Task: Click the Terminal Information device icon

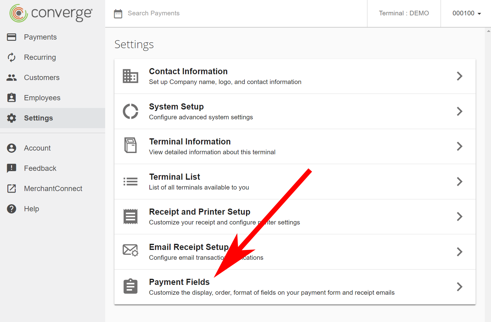Action: tap(130, 145)
